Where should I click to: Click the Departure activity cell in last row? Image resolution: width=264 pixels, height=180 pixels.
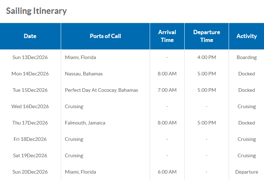point(246,172)
